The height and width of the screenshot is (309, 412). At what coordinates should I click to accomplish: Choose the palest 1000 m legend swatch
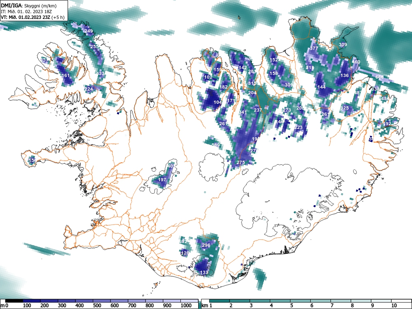(x=189, y=301)
